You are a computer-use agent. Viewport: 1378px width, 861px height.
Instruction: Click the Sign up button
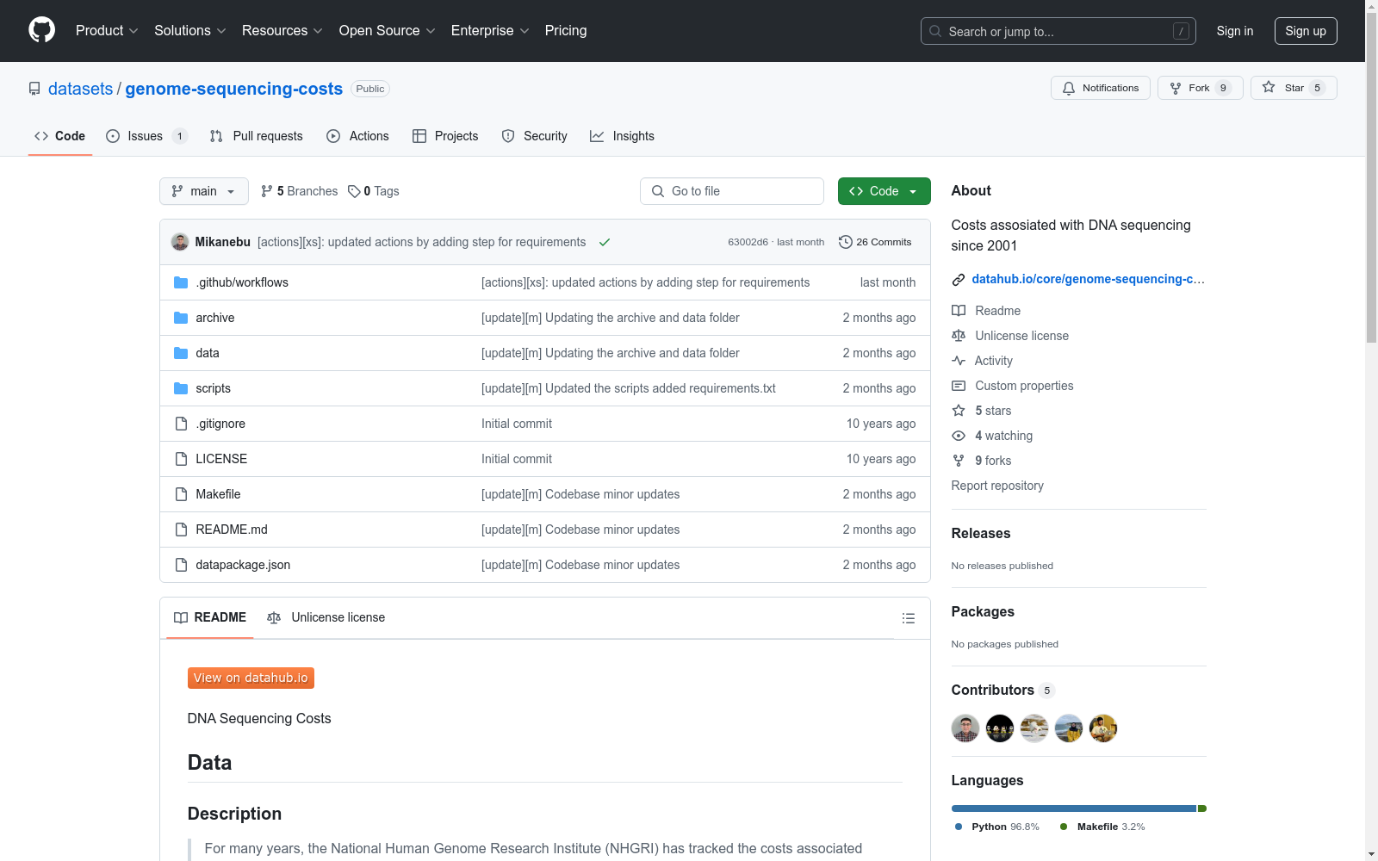(1306, 31)
